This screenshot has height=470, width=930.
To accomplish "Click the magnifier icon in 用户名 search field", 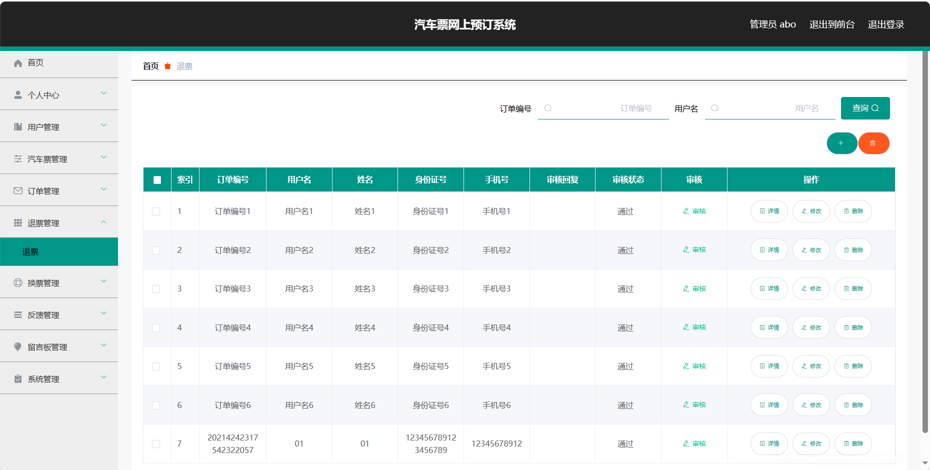I will [x=715, y=108].
